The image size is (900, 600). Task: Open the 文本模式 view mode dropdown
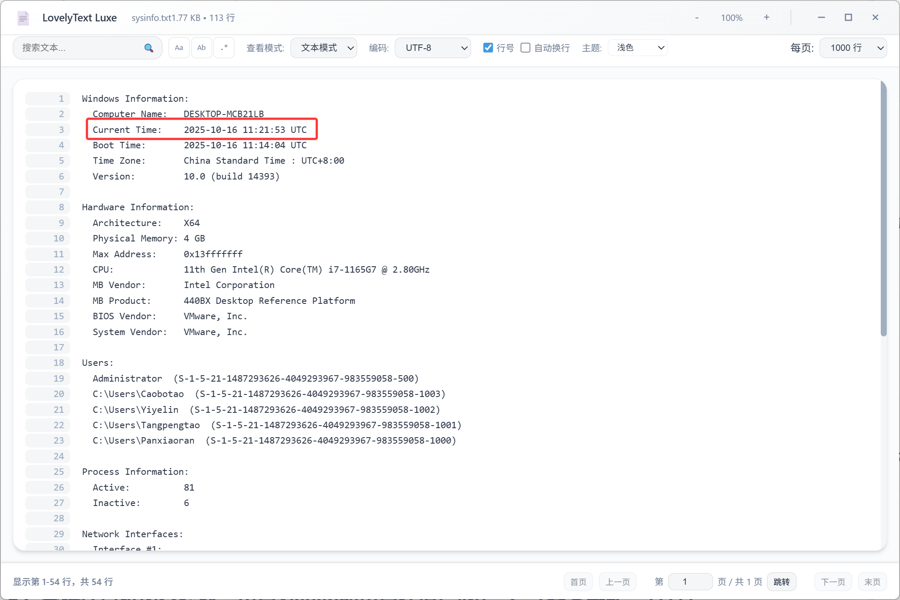point(324,48)
